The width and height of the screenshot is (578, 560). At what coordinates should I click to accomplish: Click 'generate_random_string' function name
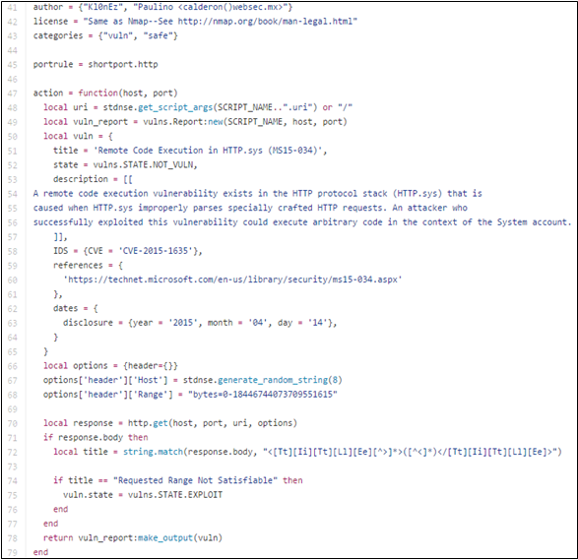coord(273,380)
